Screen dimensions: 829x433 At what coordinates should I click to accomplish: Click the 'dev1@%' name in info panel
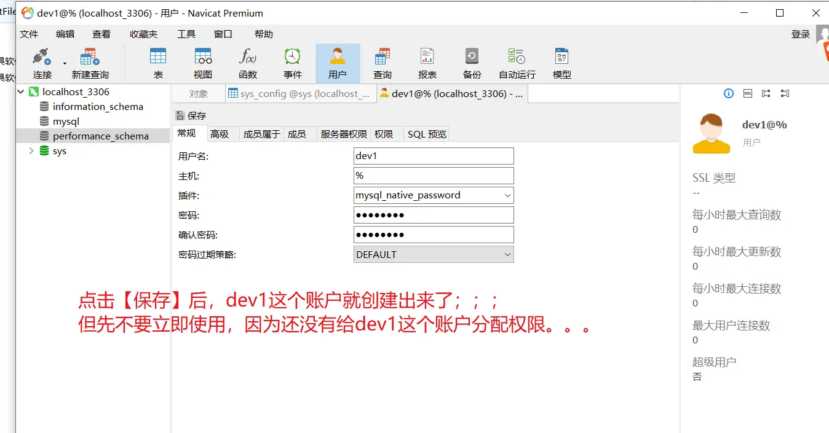click(764, 125)
